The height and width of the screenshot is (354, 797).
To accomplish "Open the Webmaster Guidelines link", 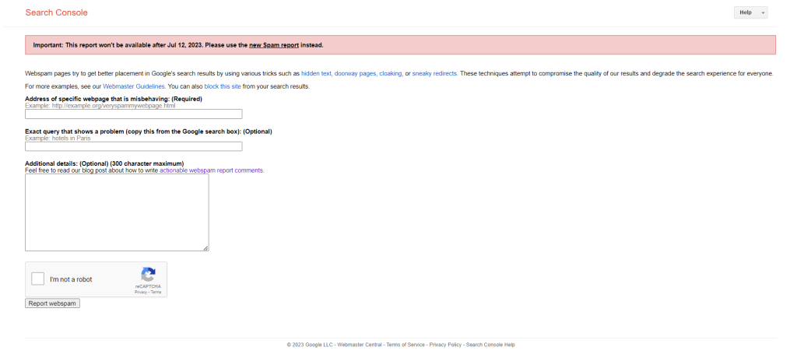I will (x=134, y=87).
